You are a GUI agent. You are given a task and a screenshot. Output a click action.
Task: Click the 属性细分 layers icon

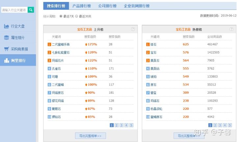tap(6, 37)
